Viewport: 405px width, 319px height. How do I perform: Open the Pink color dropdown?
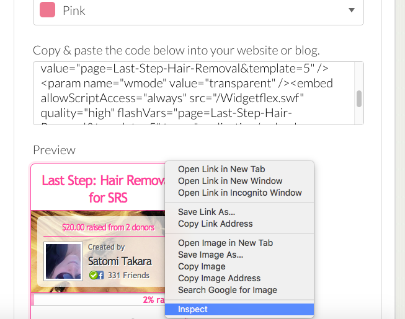coord(198,11)
